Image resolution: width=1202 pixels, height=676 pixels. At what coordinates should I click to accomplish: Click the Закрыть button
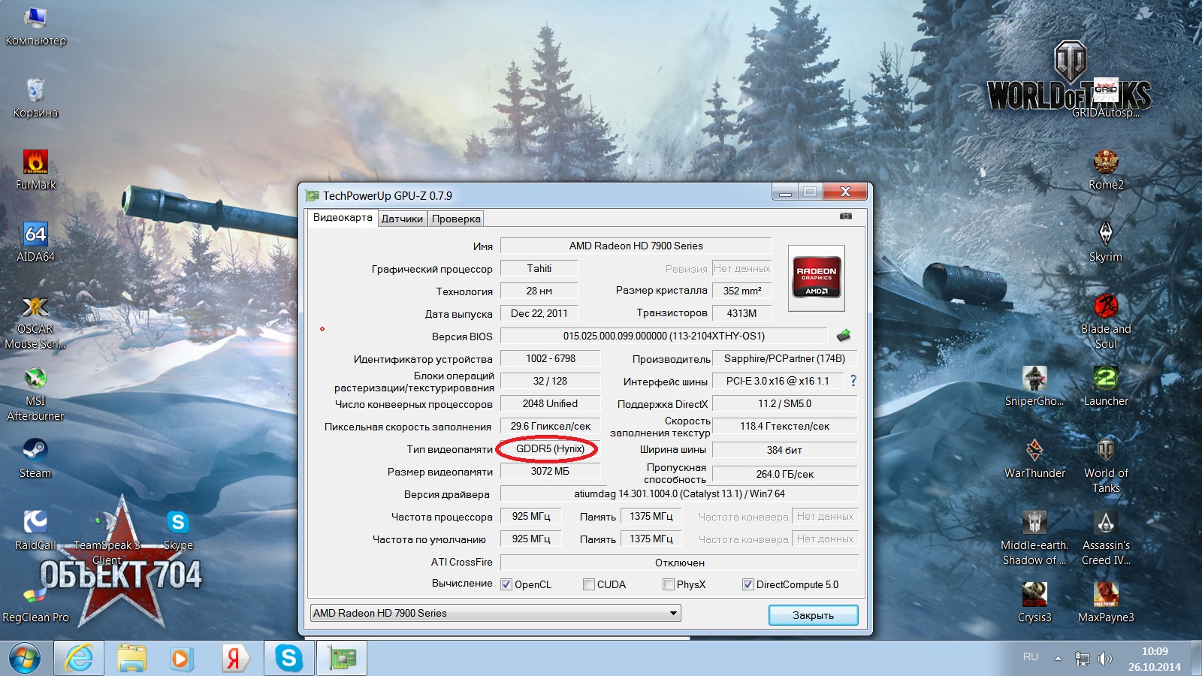click(x=813, y=615)
